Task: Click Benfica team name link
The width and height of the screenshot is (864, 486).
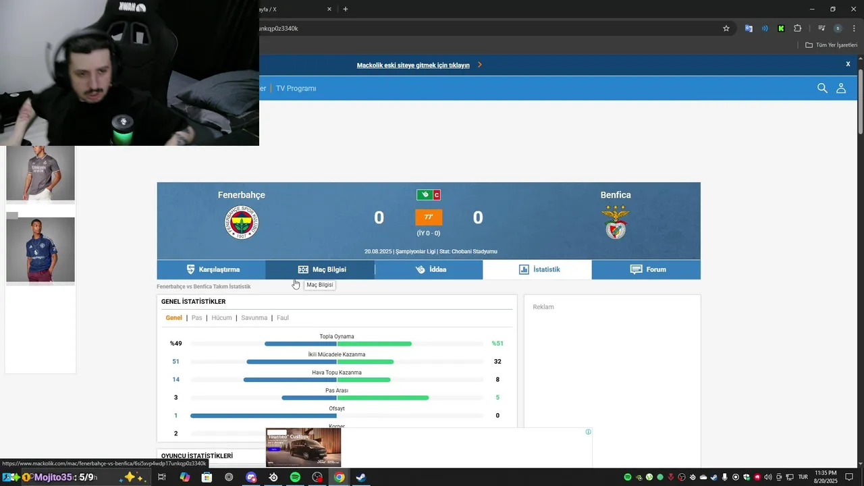Action: pos(616,195)
